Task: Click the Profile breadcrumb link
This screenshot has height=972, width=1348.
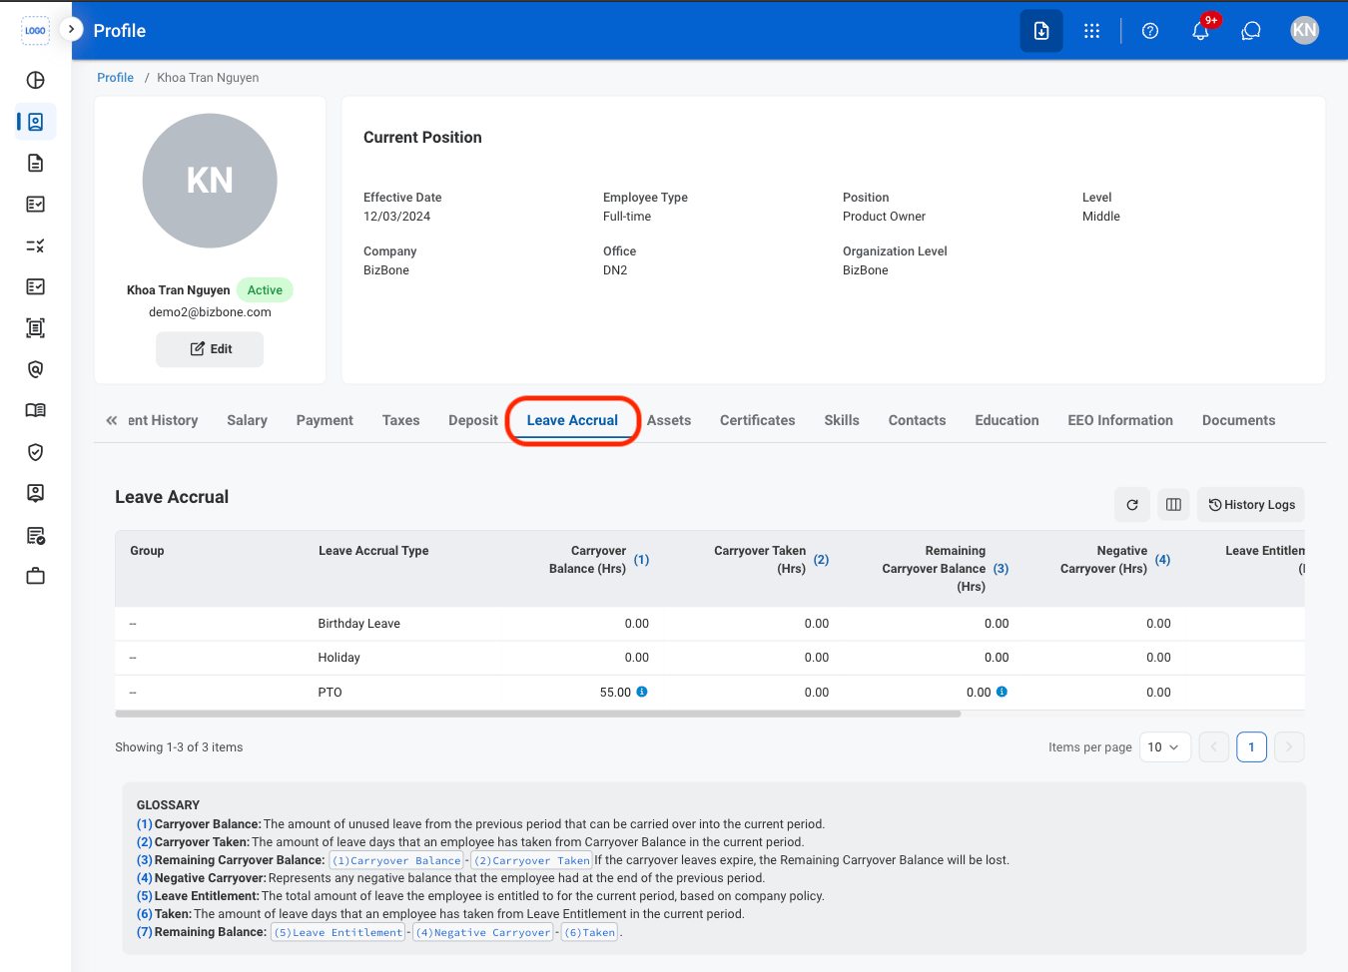Action: pos(115,78)
